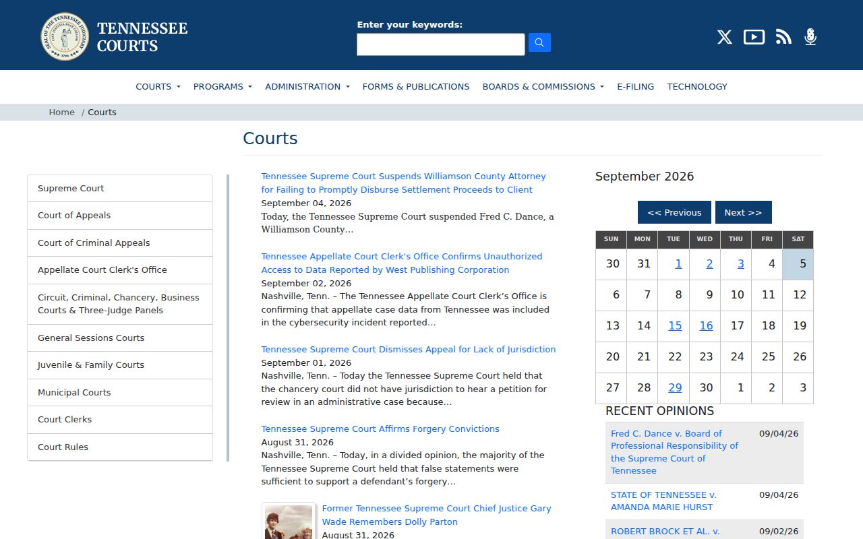Screen dimensions: 863x539
Task: Go to Home breadcrumb link
Action: coord(61,113)
